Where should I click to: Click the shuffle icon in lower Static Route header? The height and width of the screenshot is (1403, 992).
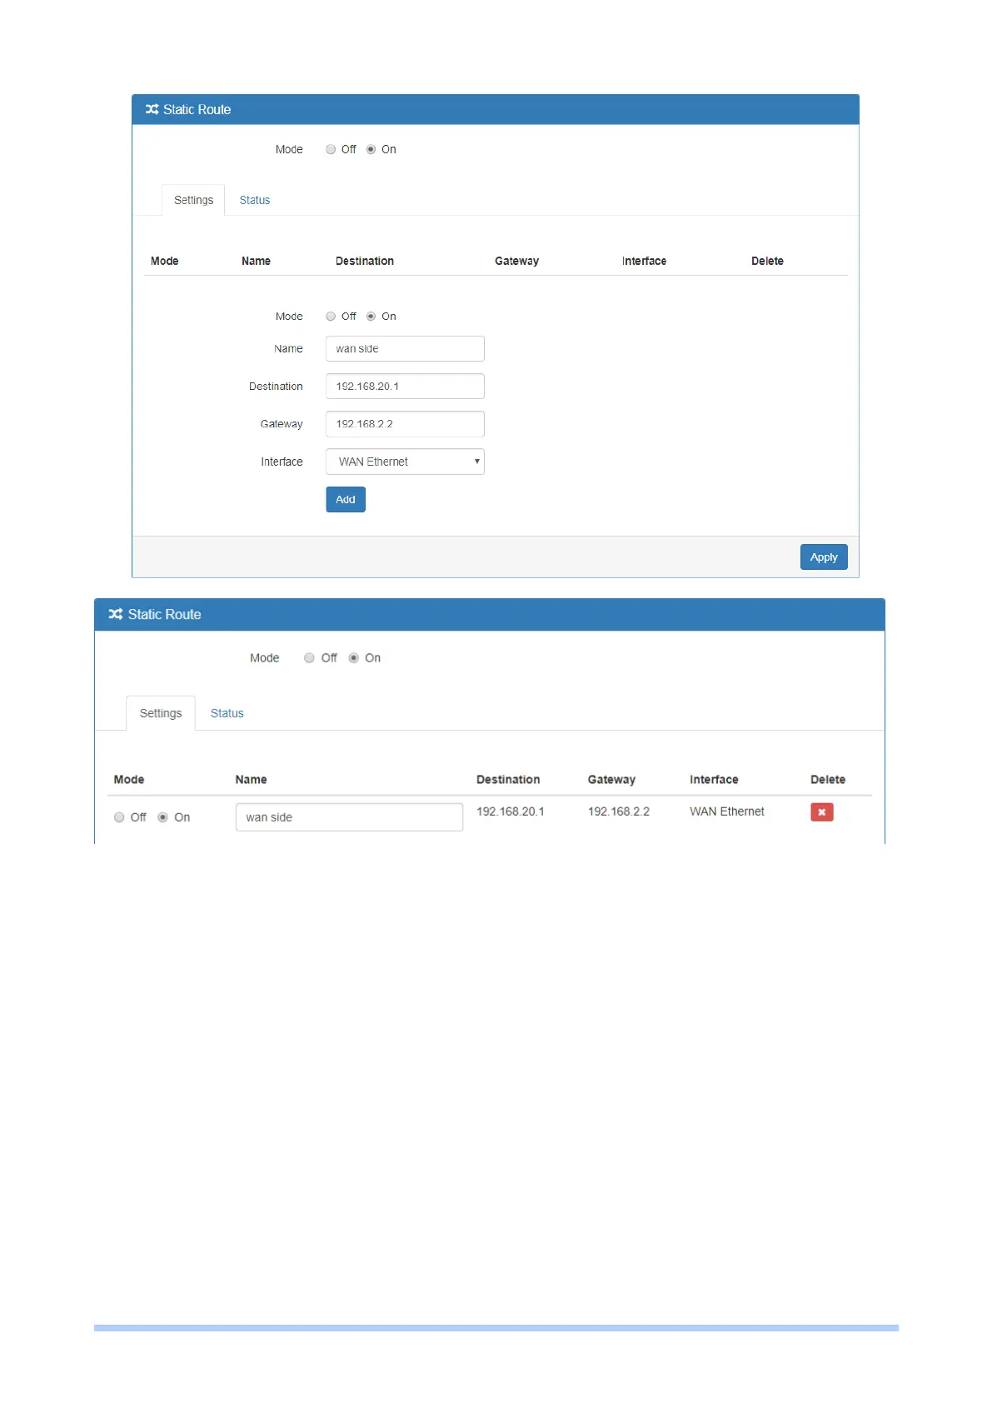tap(116, 614)
